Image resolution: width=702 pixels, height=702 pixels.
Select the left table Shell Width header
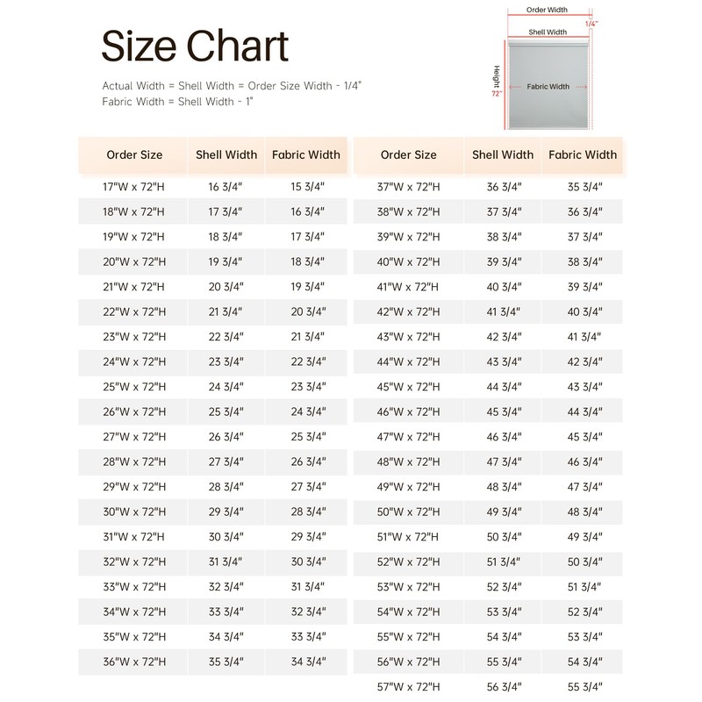226,155
